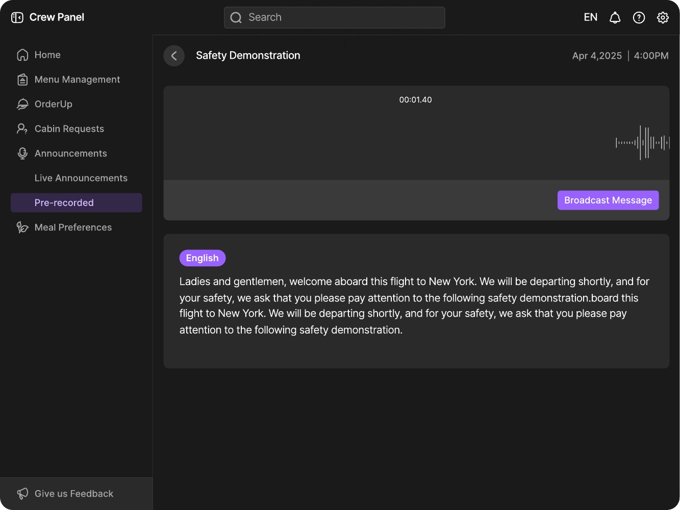Screen dimensions: 680x510
Task: Click the Broadcast Message button
Action: click(x=608, y=200)
